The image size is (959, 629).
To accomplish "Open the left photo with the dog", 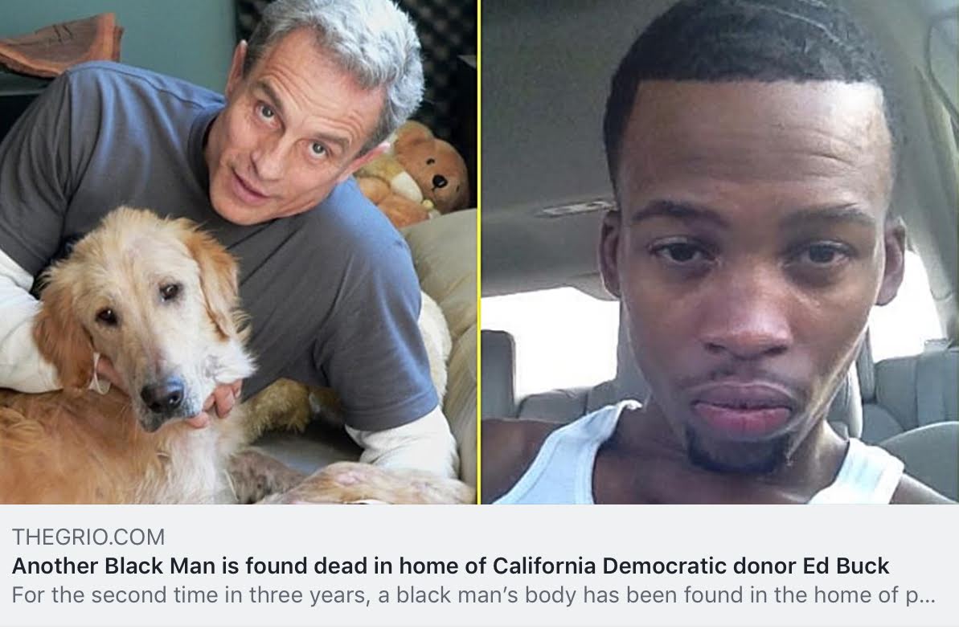I will pyautogui.click(x=238, y=252).
